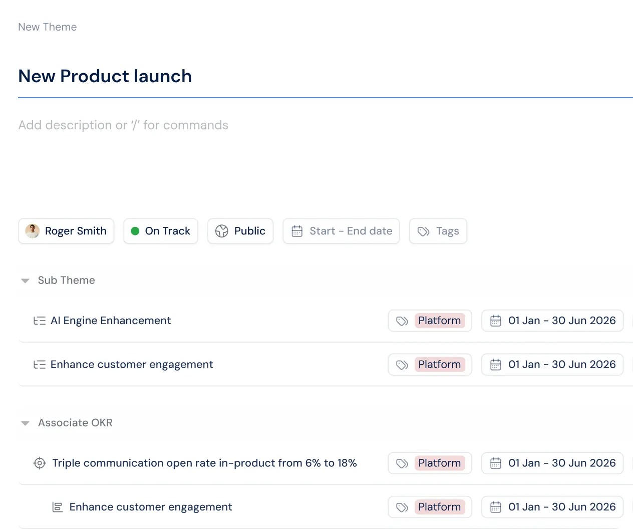Click the target icon beside Triple communication open rate
This screenshot has height=529, width=633.
40,463
